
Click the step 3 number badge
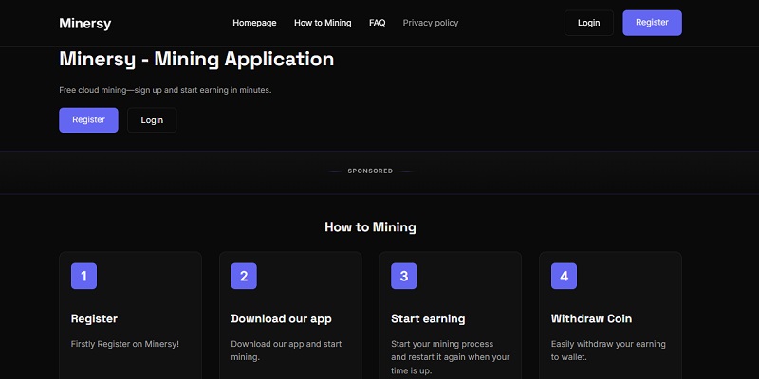point(404,276)
